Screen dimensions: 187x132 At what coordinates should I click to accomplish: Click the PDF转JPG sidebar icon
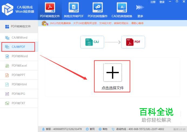point(7,94)
